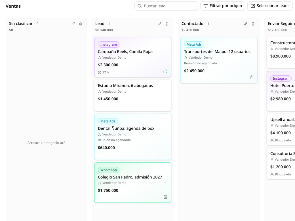Click the Arrastra un negocio acá placeholder
This screenshot has width=295, height=221.
(47, 143)
